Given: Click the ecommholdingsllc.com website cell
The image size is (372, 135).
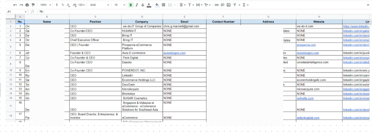Looking at the screenshot, I should 319,80.
